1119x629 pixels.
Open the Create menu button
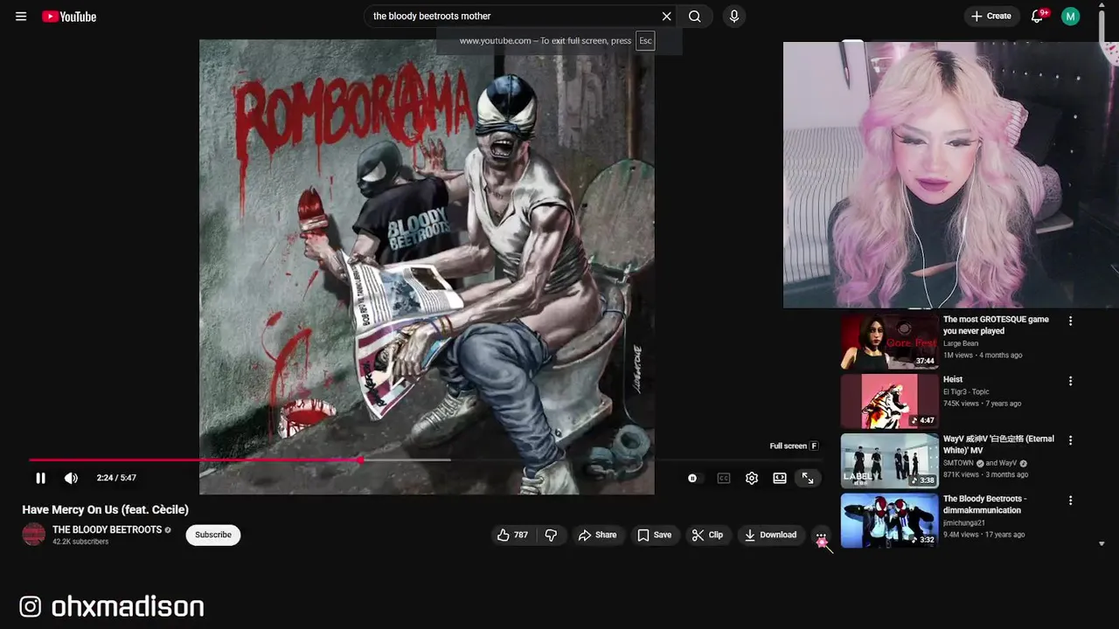[x=990, y=17]
